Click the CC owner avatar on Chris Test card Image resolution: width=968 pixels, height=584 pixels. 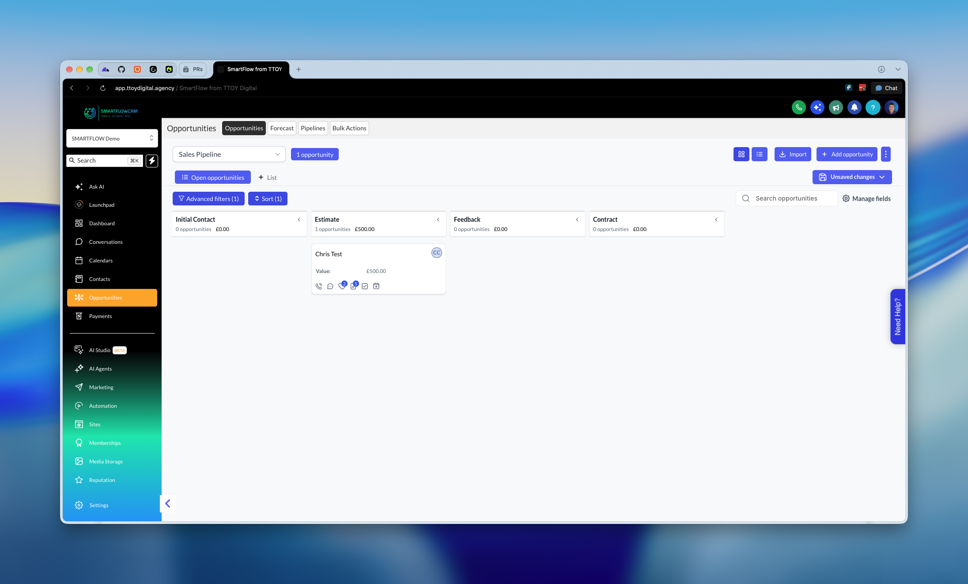click(436, 253)
